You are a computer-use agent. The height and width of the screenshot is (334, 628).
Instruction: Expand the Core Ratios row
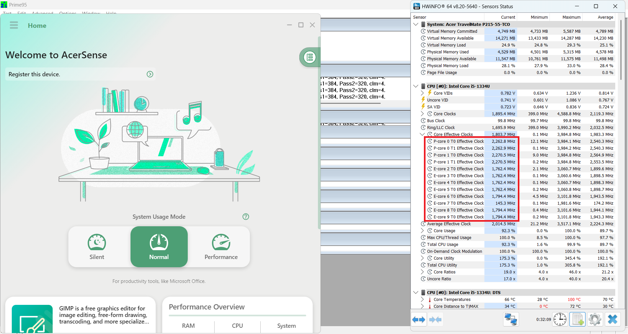click(422, 272)
